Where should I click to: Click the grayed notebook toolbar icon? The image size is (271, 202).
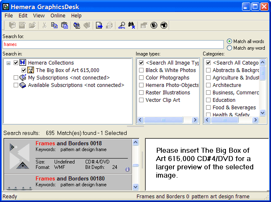[87, 25]
